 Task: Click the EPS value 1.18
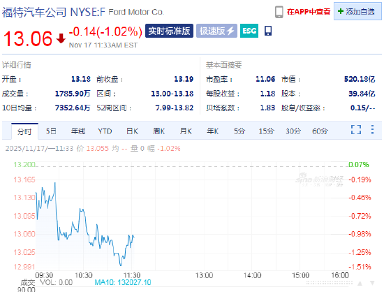click(x=267, y=94)
